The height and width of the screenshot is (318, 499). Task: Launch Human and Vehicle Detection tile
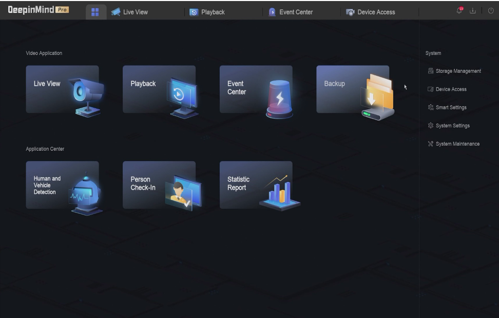tap(62, 185)
